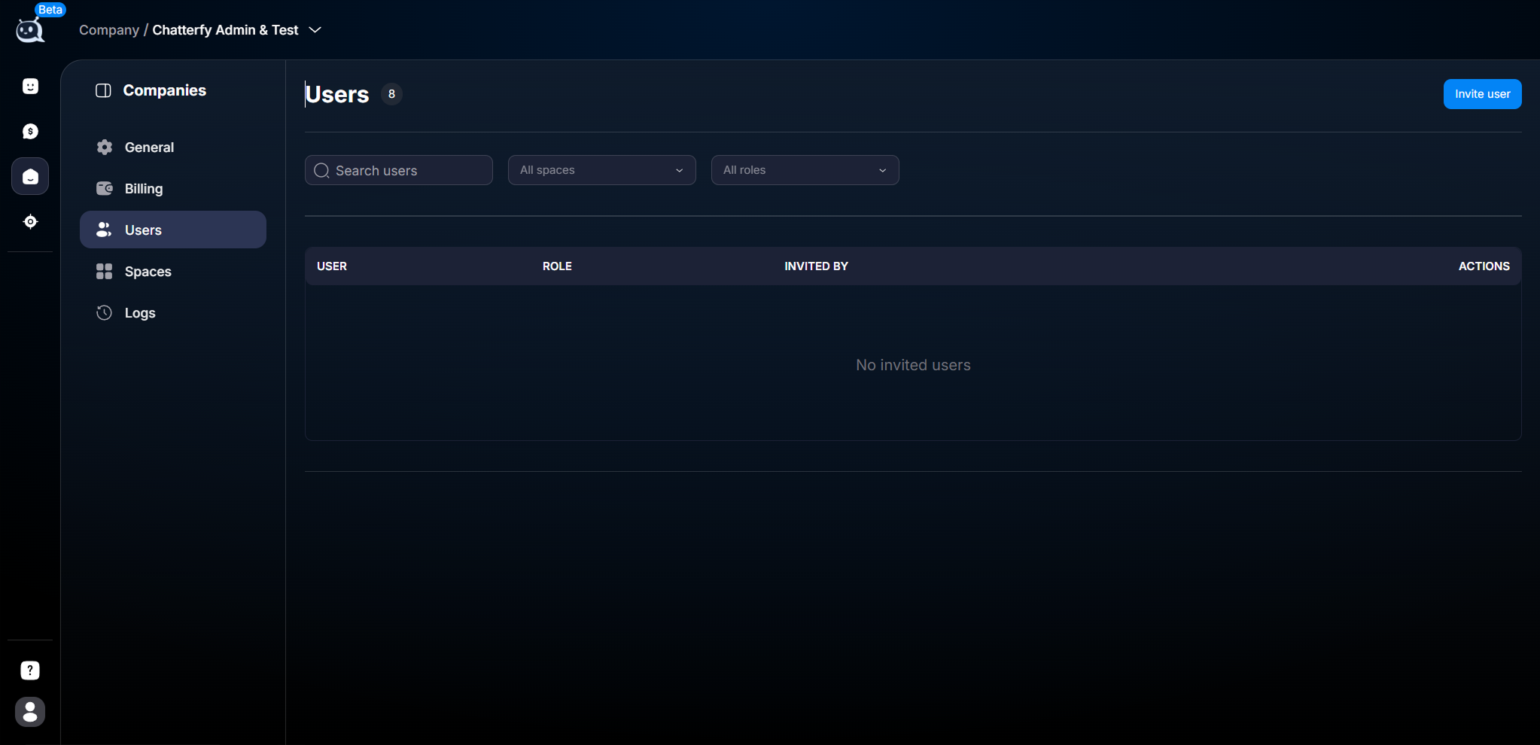Screen dimensions: 1540x745
Task: Open the target crosshair icon in left rail
Action: (x=30, y=222)
